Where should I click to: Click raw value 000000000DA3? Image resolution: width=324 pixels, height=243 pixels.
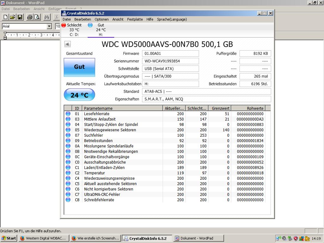pos(250,119)
